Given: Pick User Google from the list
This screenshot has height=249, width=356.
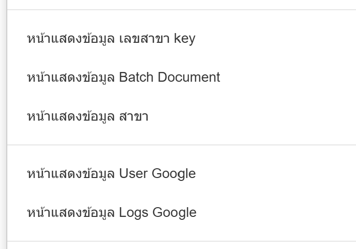Looking at the screenshot, I should click(111, 174).
